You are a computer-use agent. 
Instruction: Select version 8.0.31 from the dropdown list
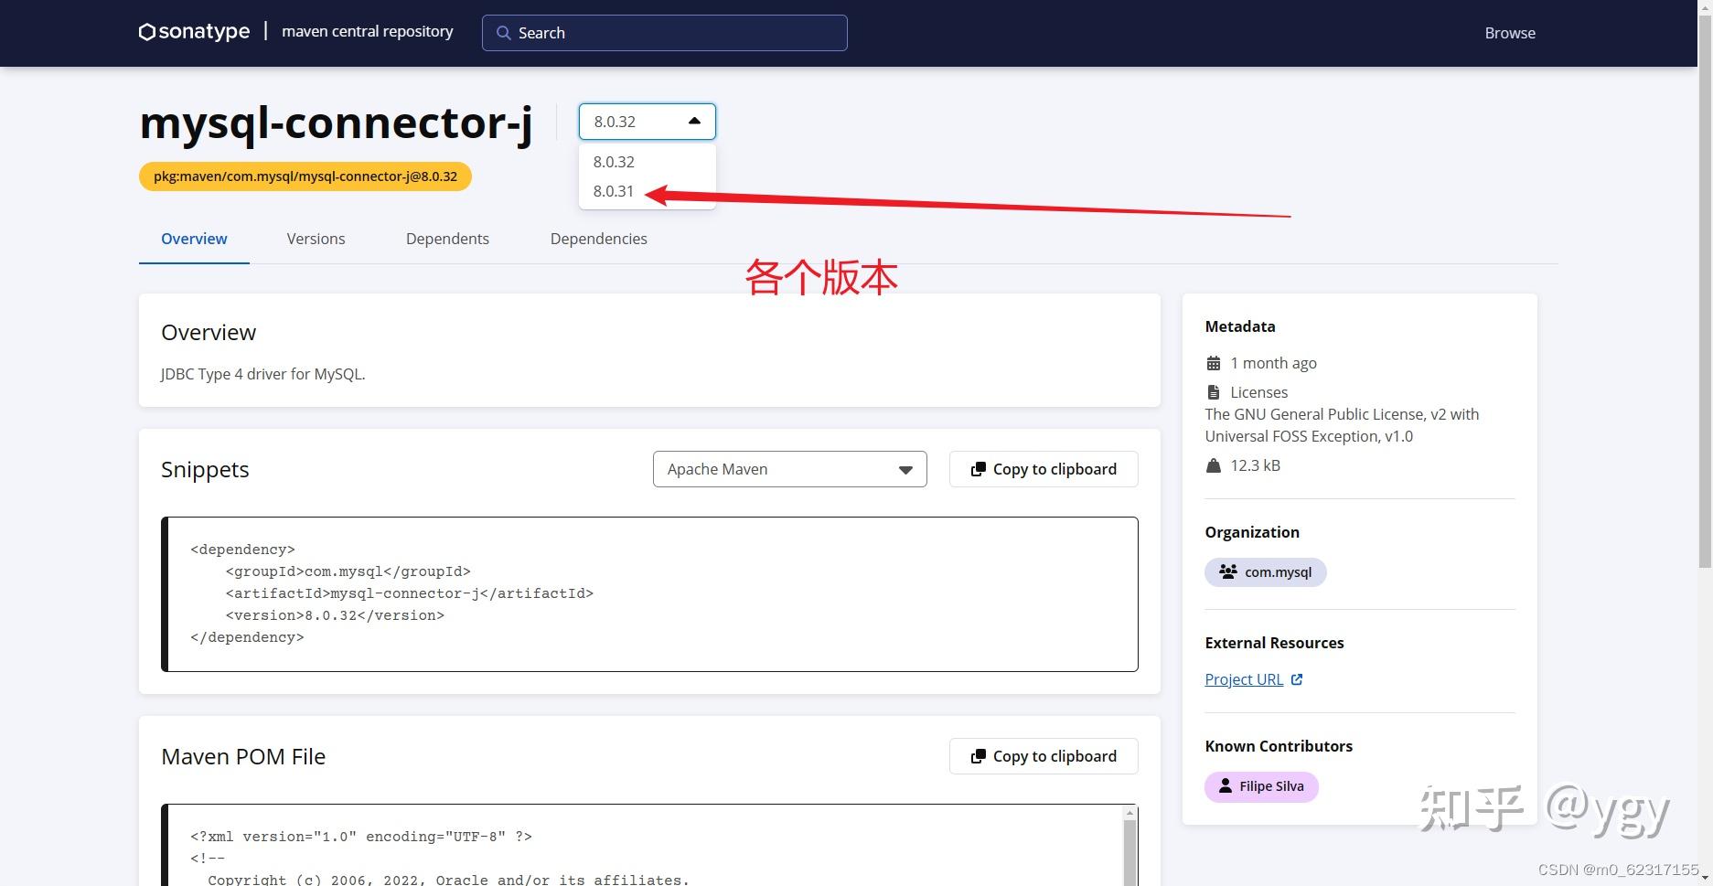pyautogui.click(x=613, y=191)
